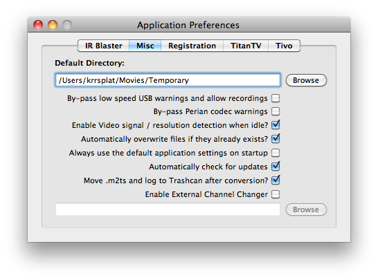Enable always use default settings on startup

276,153
